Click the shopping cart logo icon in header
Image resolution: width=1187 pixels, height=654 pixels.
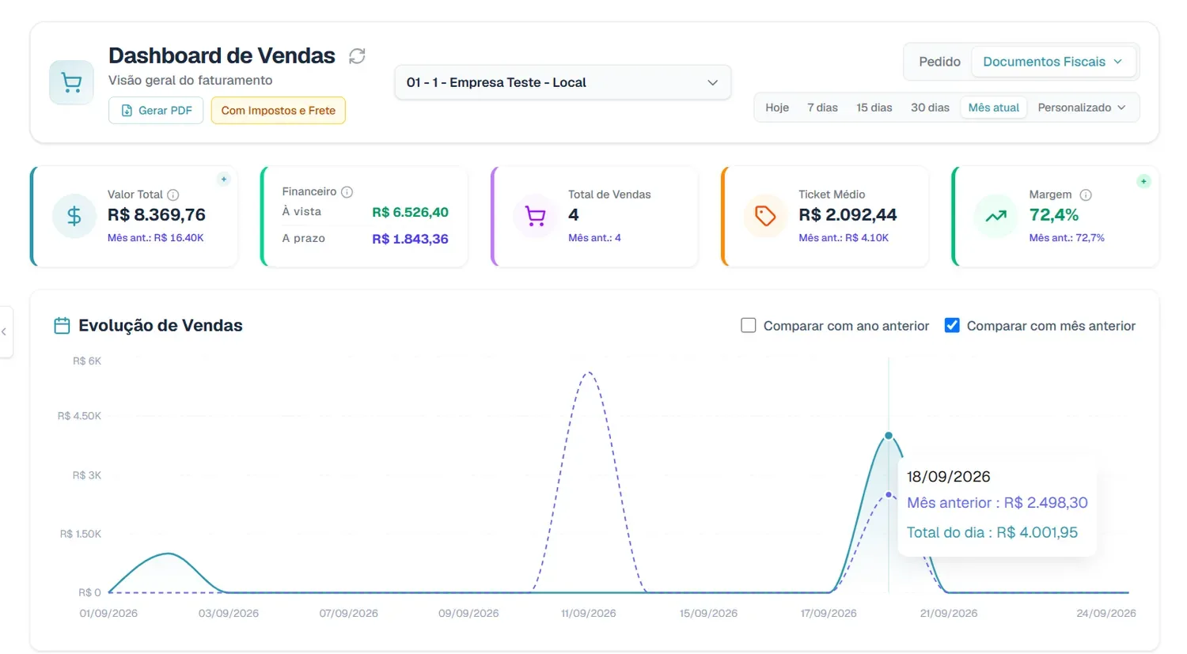pos(71,82)
